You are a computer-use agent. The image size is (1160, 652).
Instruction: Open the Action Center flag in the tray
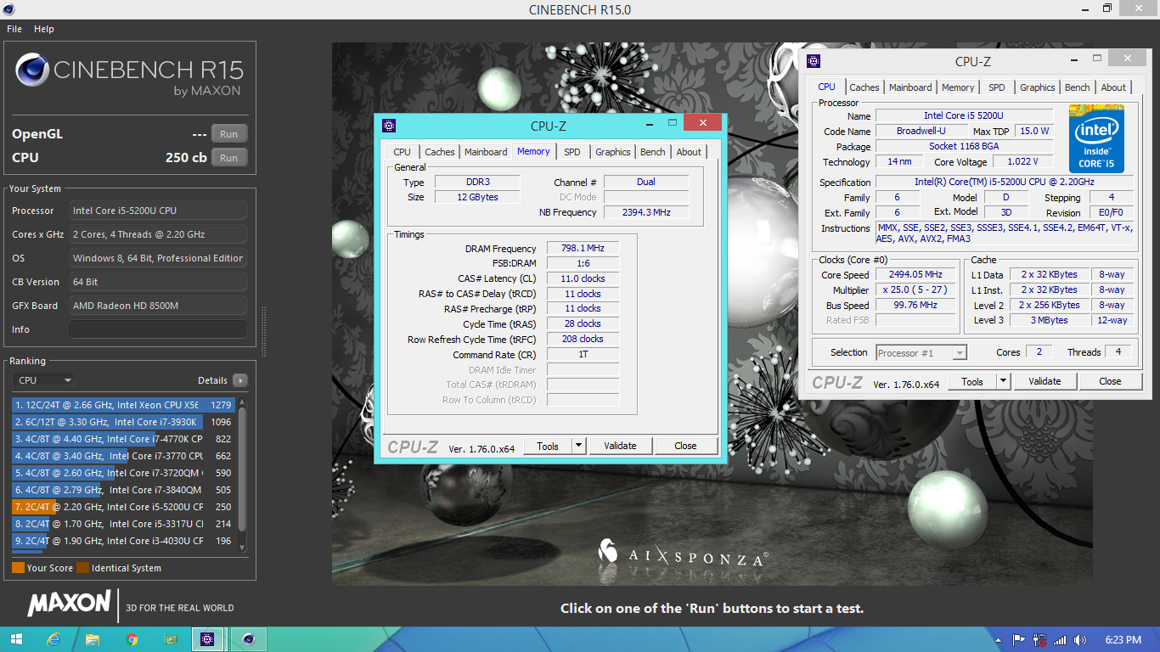tap(1019, 640)
